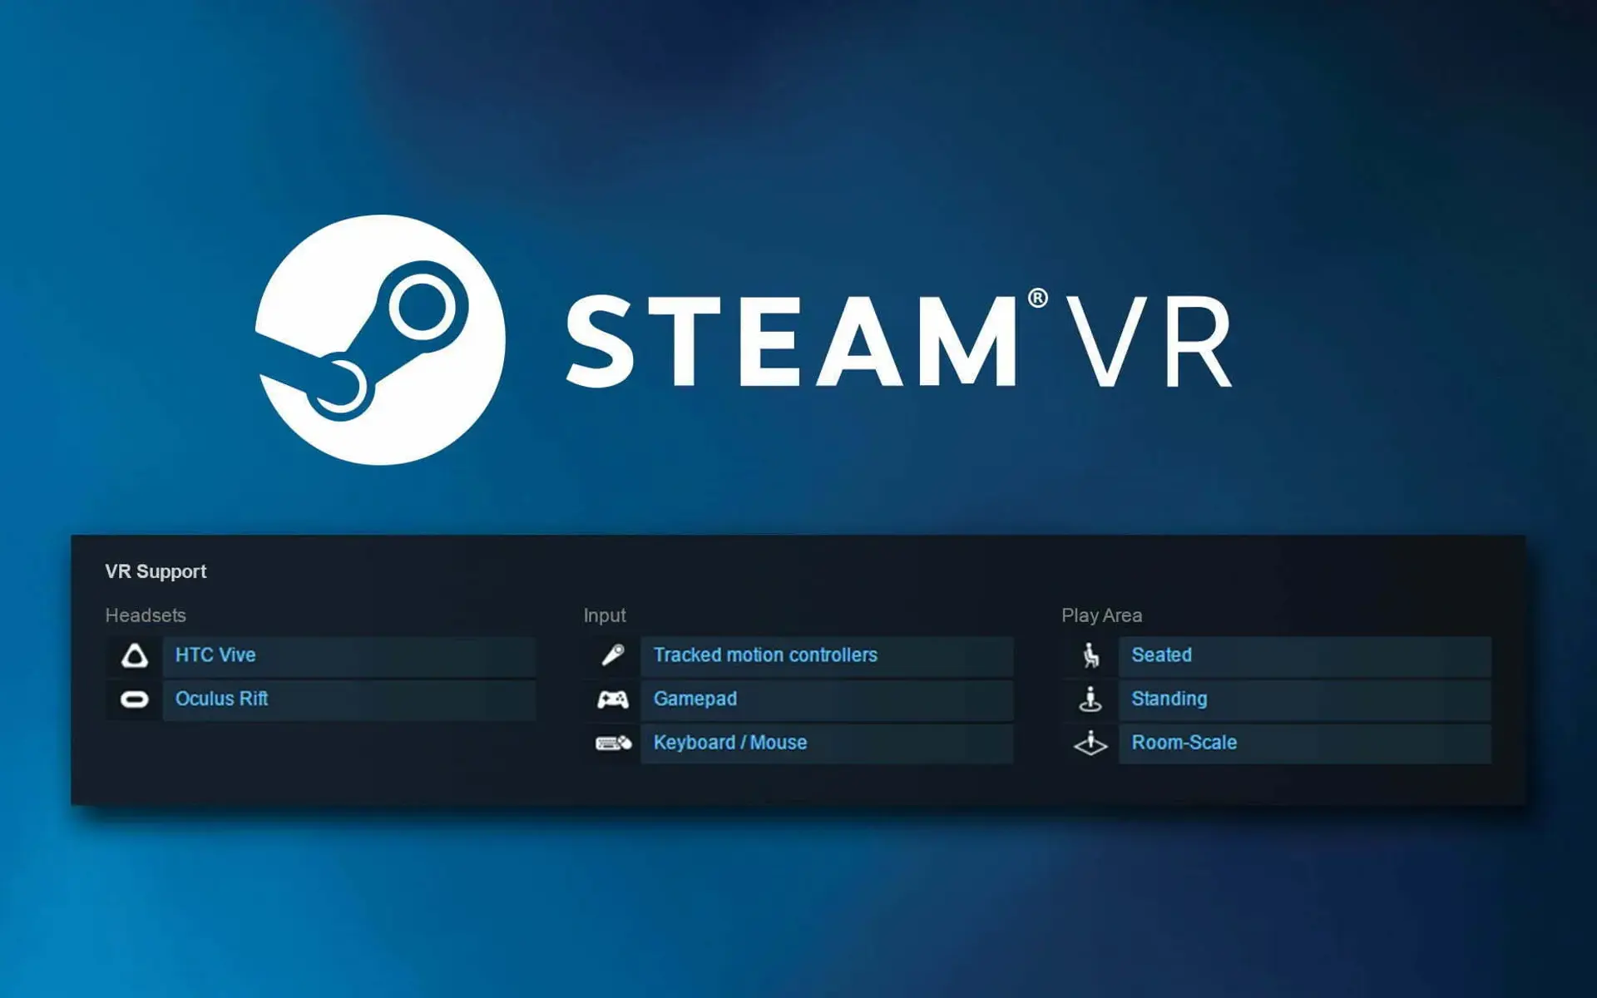Click the keyboard and mouse icon
The image size is (1597, 998).
click(613, 743)
